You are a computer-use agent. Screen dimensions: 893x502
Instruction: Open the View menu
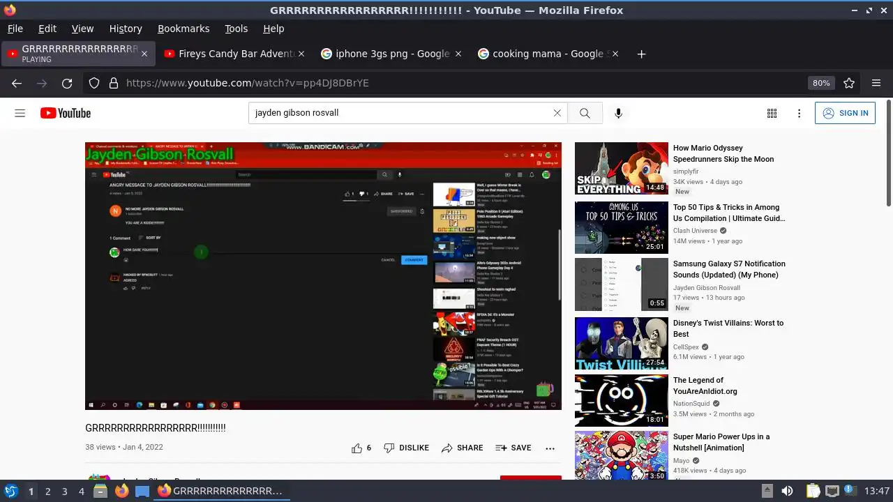pyautogui.click(x=82, y=29)
